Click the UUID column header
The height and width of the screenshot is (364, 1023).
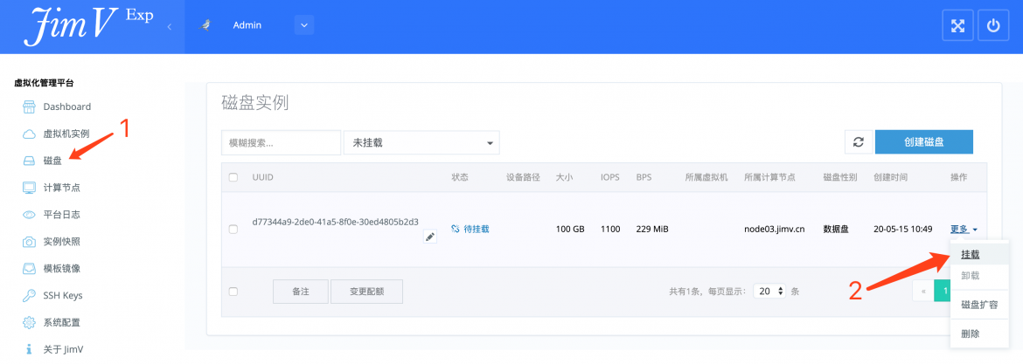(x=263, y=177)
